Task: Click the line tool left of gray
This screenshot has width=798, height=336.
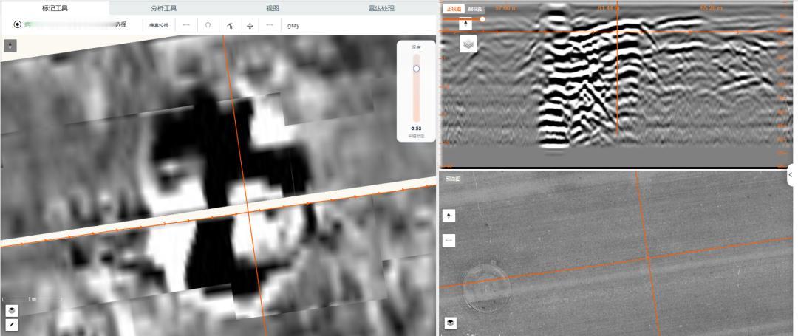Action: click(x=270, y=25)
